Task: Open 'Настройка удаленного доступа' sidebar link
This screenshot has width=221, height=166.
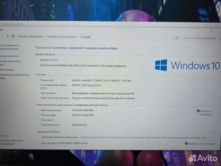Action: tap(11, 63)
